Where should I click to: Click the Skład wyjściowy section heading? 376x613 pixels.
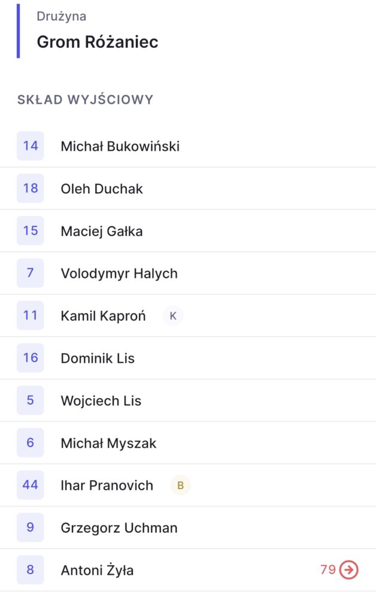click(x=85, y=99)
